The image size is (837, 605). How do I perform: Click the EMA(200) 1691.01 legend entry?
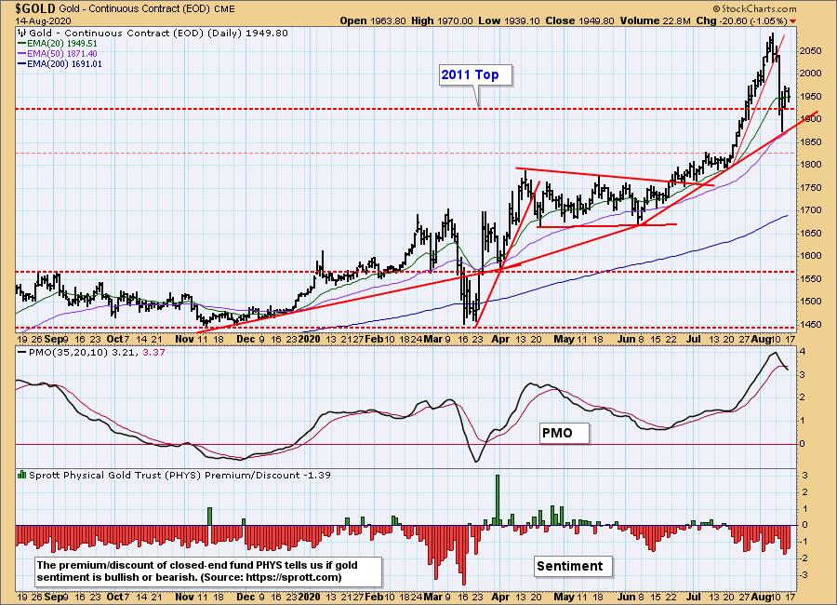click(x=60, y=63)
